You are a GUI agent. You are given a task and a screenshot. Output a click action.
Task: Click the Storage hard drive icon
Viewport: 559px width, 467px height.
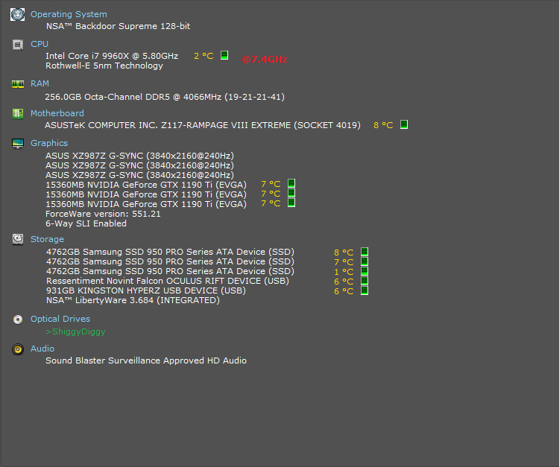click(x=17, y=239)
